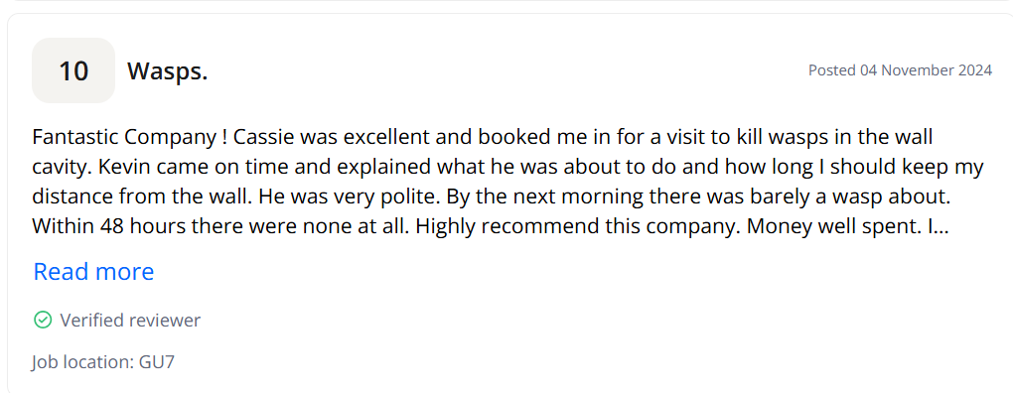Click the GU7 postcode text

point(157,361)
